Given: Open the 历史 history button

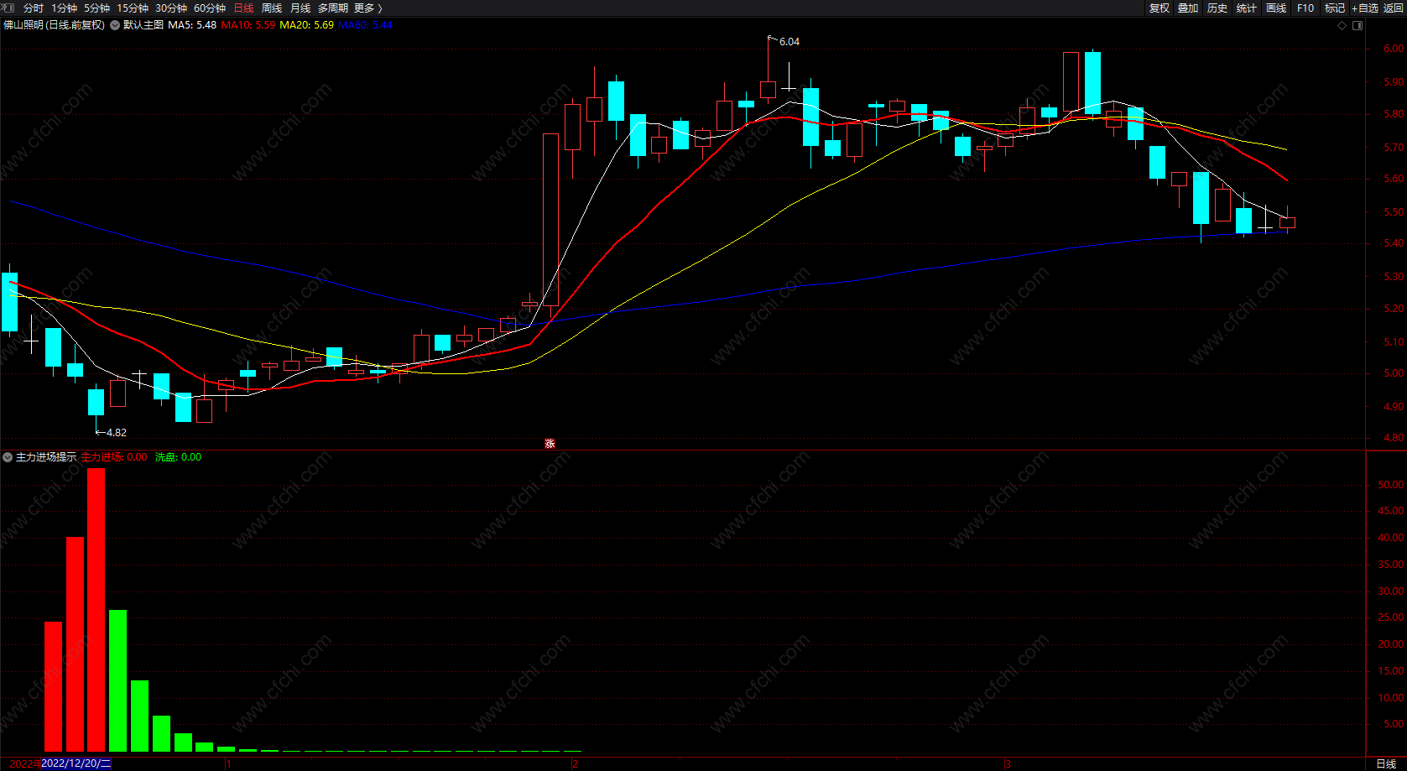Looking at the screenshot, I should pos(1217,8).
